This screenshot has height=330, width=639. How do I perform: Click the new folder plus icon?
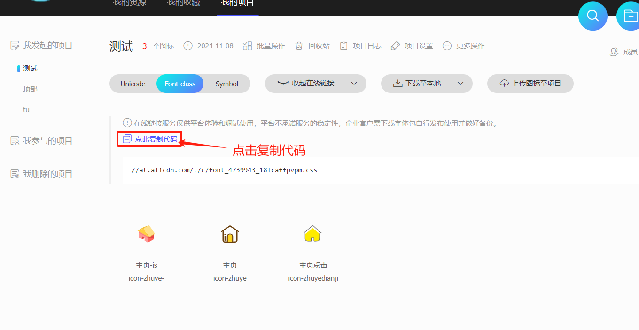click(x=630, y=16)
